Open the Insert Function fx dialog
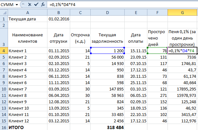This screenshot has height=130, width=198. click(43, 5)
